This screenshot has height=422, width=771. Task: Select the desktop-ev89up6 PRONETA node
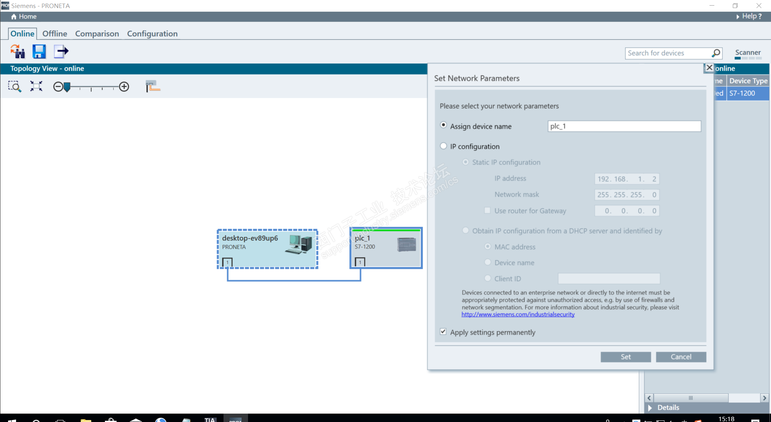tap(267, 249)
